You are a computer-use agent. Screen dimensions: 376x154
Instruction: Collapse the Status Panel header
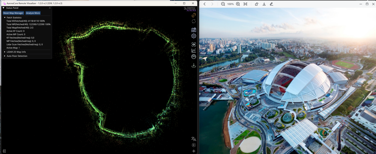click(x=3, y=8)
